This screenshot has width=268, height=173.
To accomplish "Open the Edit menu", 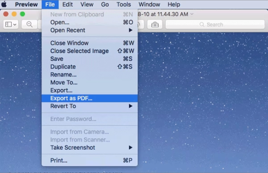I will click(x=67, y=4).
